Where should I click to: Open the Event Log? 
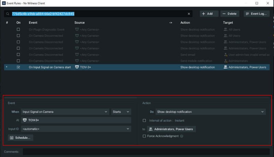click(x=257, y=14)
